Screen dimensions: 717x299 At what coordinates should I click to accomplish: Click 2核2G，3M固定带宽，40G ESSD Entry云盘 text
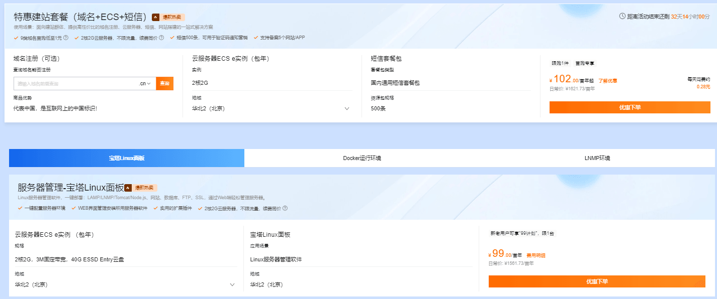(69, 259)
